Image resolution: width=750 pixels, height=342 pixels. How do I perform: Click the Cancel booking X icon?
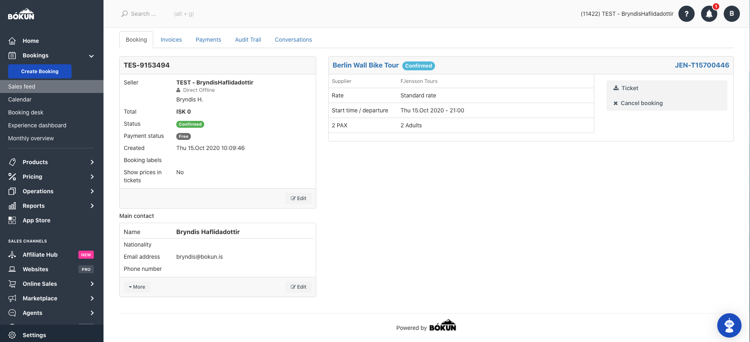[x=616, y=103]
